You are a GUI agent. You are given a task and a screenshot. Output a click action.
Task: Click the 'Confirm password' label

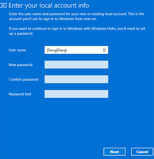24,79
